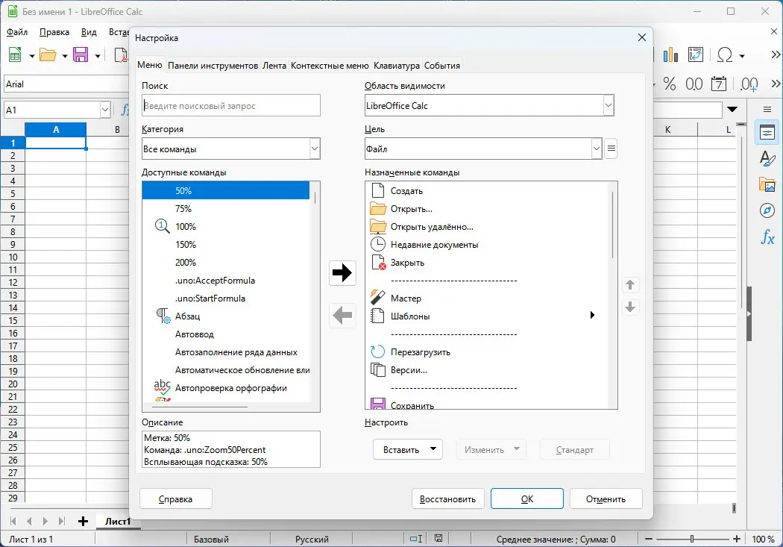Viewport: 783px width, 547px height.
Task: Click the OK button
Action: [x=526, y=499]
